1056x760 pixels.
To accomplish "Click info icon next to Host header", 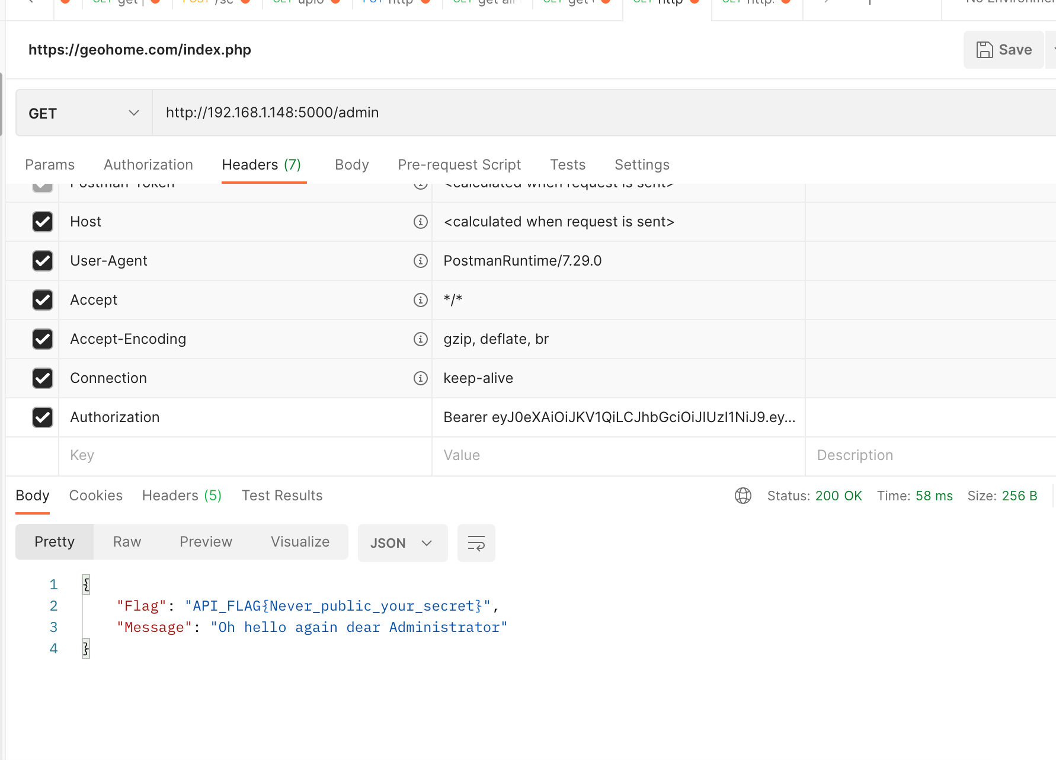I will (x=421, y=222).
